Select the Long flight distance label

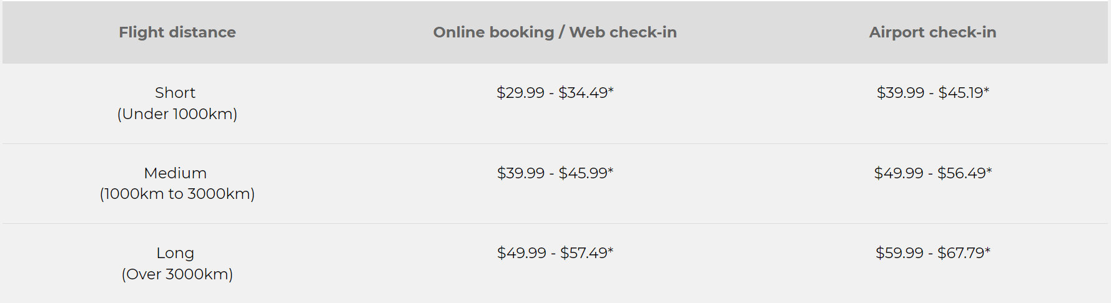coord(175,253)
